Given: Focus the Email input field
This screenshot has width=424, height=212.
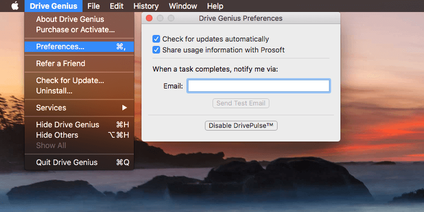Looking at the screenshot, I should click(258, 86).
